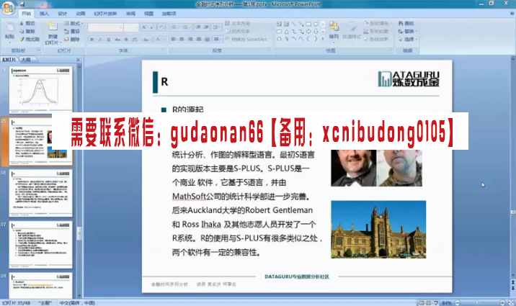Open the Layout (版式) dropdown

[74, 23]
